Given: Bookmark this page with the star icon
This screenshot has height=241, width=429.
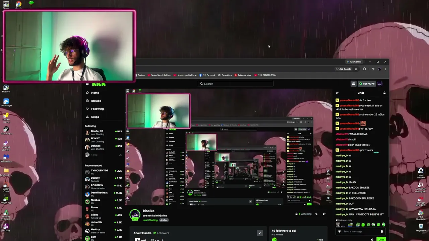Looking at the screenshot, I should (356, 69).
